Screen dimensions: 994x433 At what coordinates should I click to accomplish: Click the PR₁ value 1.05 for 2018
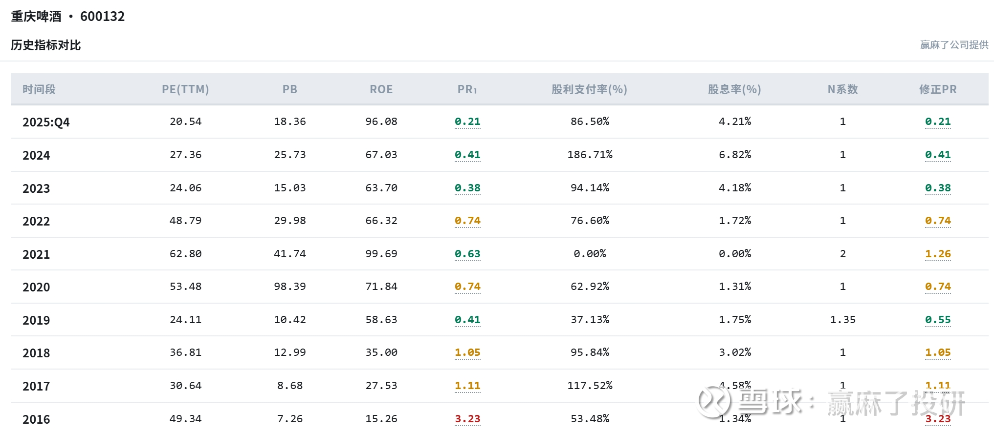point(467,352)
